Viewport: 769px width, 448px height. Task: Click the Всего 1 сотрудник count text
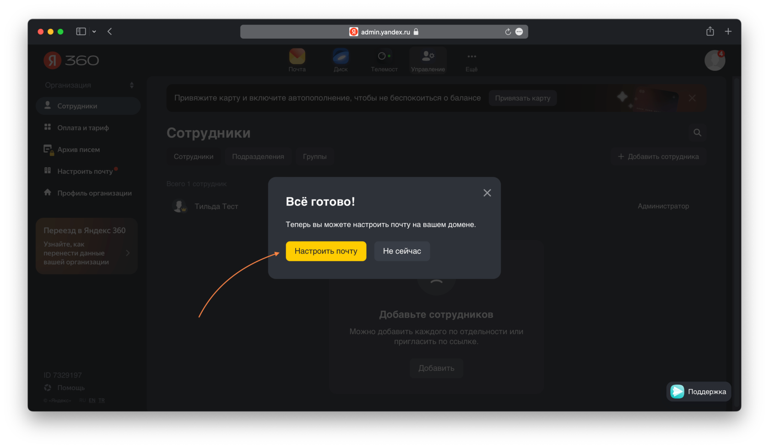[x=196, y=184]
